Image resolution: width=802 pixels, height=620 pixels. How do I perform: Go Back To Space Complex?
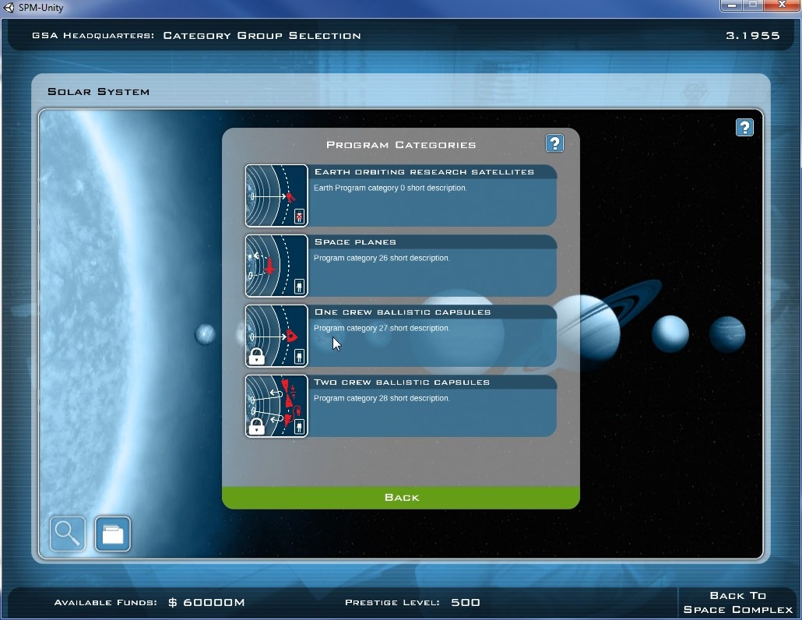click(737, 602)
